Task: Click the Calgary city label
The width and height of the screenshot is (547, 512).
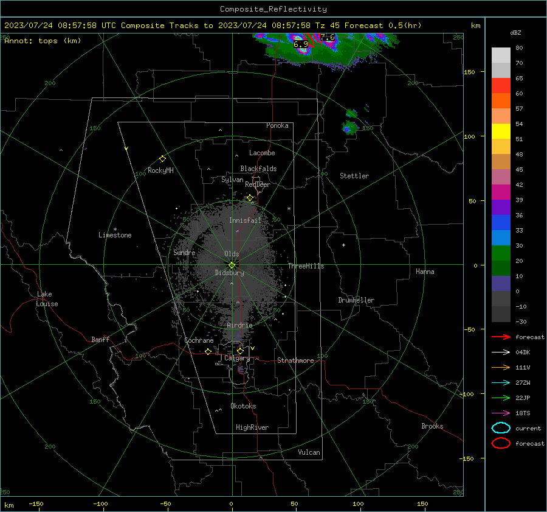Action: [237, 358]
